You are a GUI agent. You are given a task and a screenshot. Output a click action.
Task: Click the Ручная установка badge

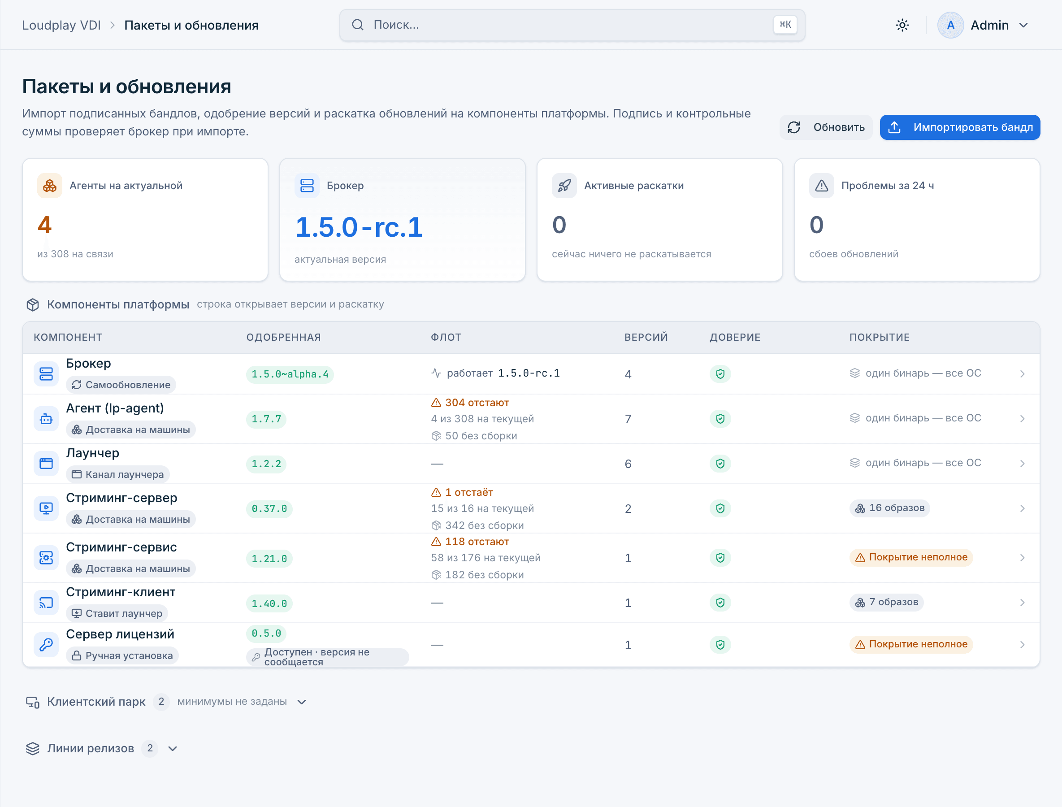[x=122, y=655]
